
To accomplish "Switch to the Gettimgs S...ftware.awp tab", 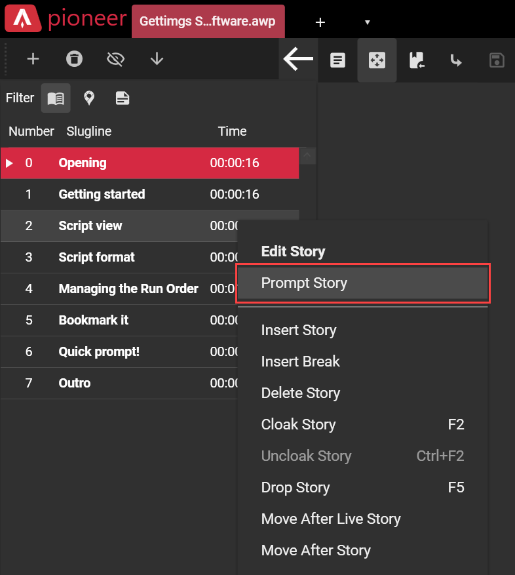I will coord(208,22).
